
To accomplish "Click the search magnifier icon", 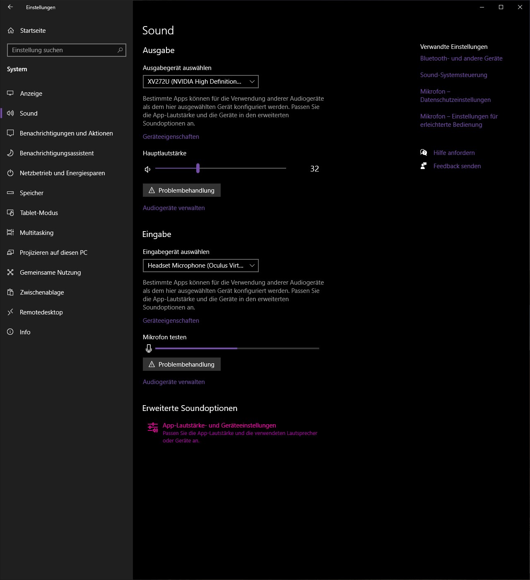I will pos(120,50).
